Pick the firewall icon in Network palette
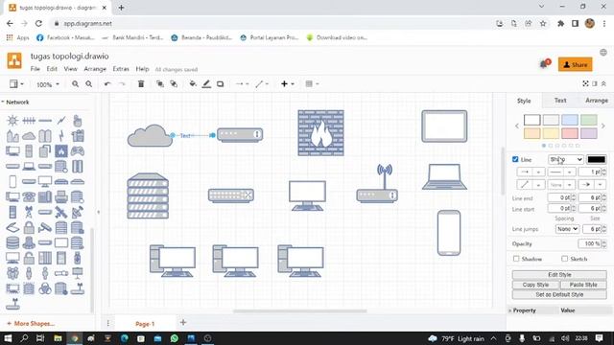The width and height of the screenshot is (614, 345). click(x=61, y=151)
